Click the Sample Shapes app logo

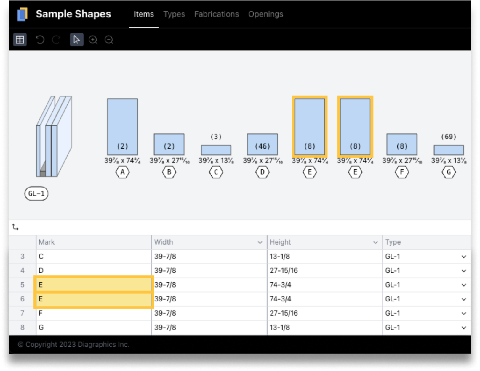[23, 14]
